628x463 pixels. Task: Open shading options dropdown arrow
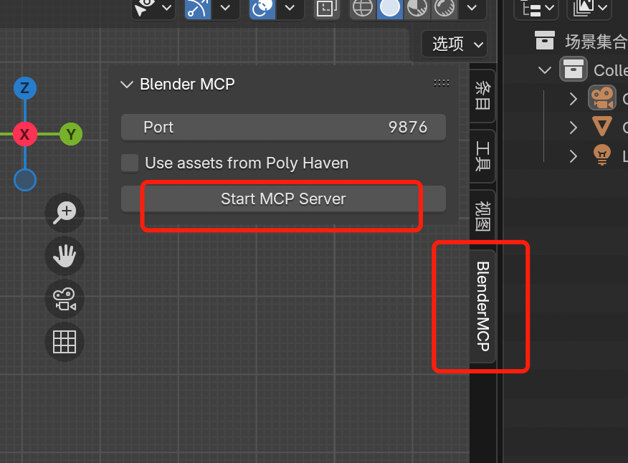(472, 8)
